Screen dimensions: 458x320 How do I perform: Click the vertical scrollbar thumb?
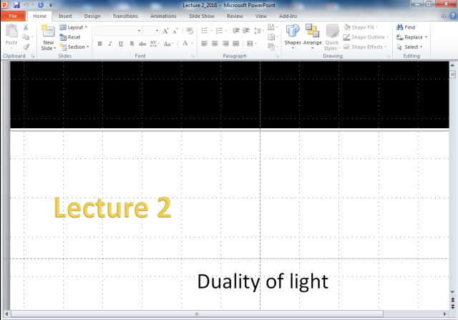point(452,74)
